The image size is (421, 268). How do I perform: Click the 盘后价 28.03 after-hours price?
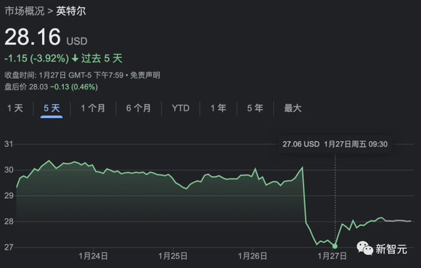[x=26, y=87]
